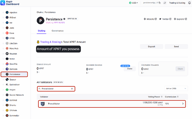Image resolution: width=192 pixels, height=119 pixels.
Task: Clear the Provalidator search text
Action: click(72, 89)
